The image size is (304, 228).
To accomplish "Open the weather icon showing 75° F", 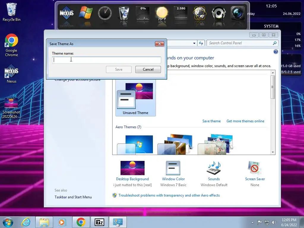I will click(162, 13).
